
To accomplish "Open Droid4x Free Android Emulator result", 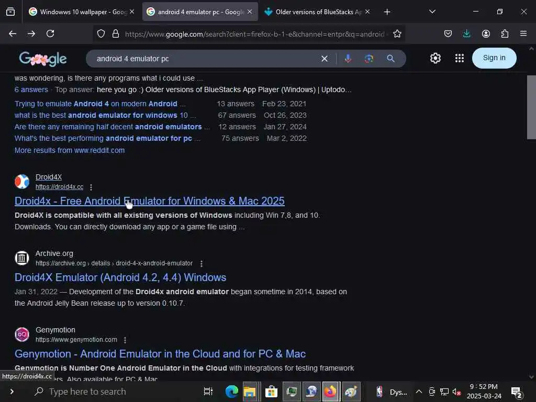I will tap(149, 201).
